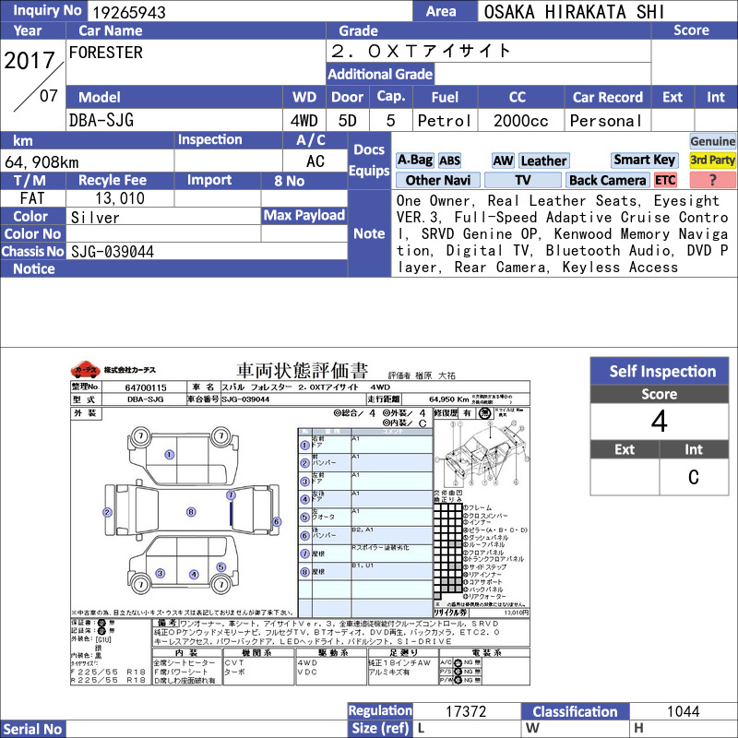Click the grade value 2.0XT
738x738 pixels.
click(421, 51)
